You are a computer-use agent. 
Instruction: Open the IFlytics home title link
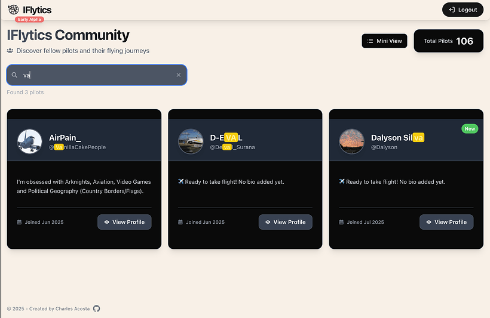click(x=37, y=10)
